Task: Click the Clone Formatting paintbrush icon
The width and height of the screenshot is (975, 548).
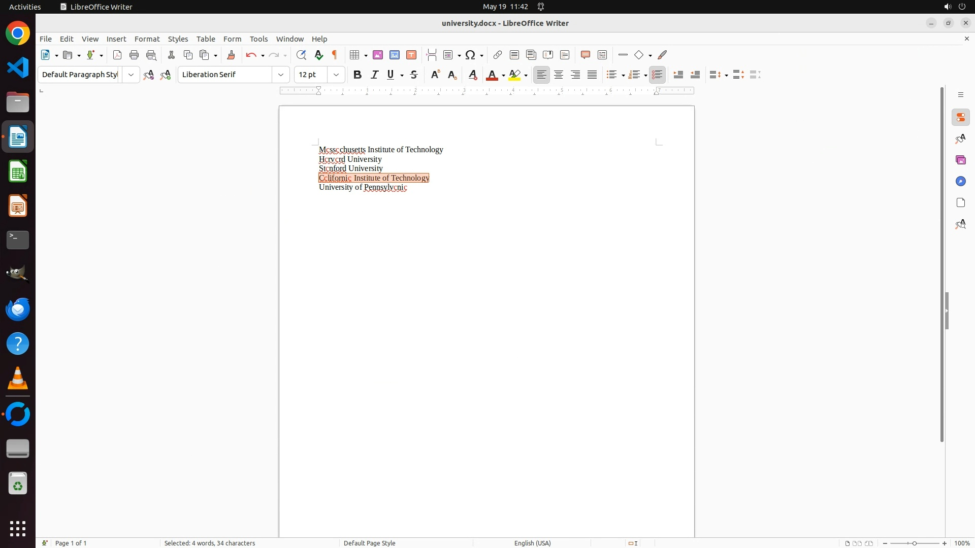Action: (231, 55)
